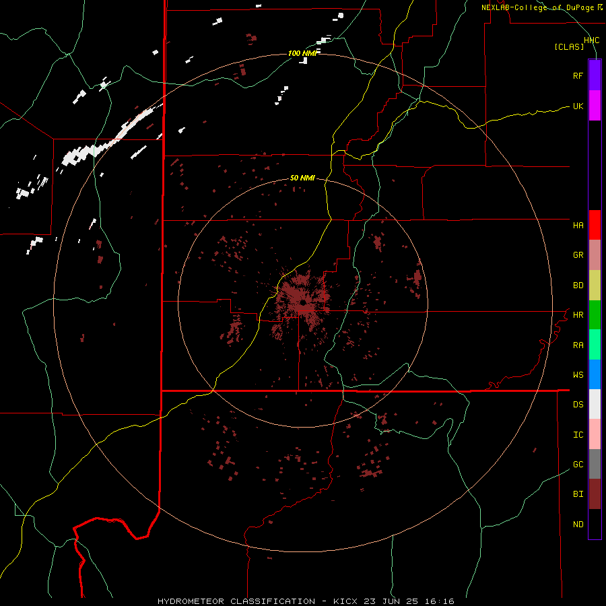Click the HYDROMETEOR CLASSIFICATION title text
The width and height of the screenshot is (606, 606).
pos(236,601)
